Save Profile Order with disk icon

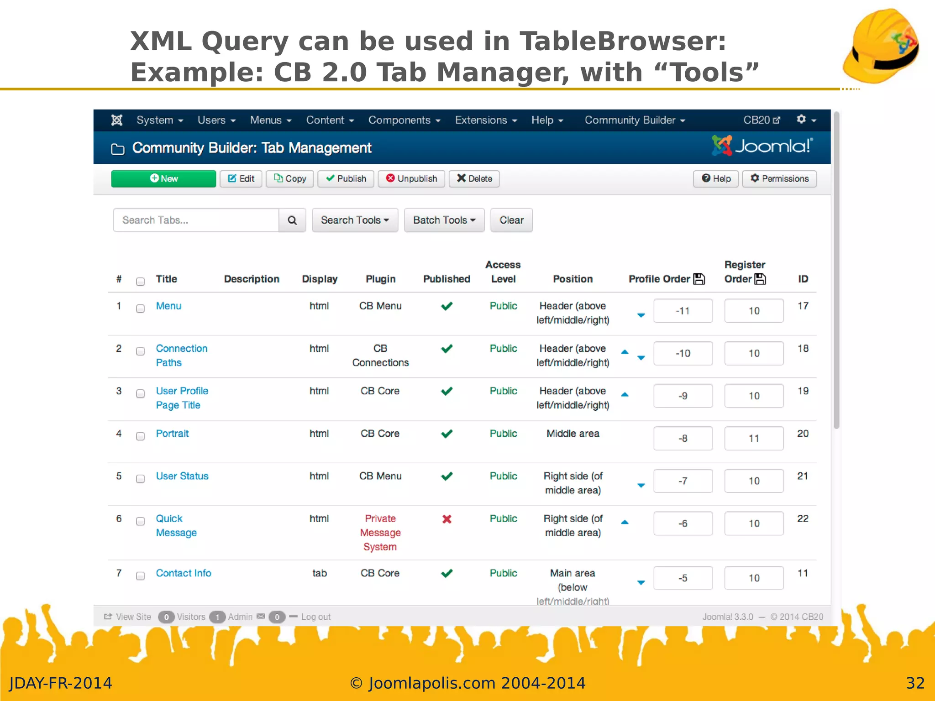[x=699, y=279]
